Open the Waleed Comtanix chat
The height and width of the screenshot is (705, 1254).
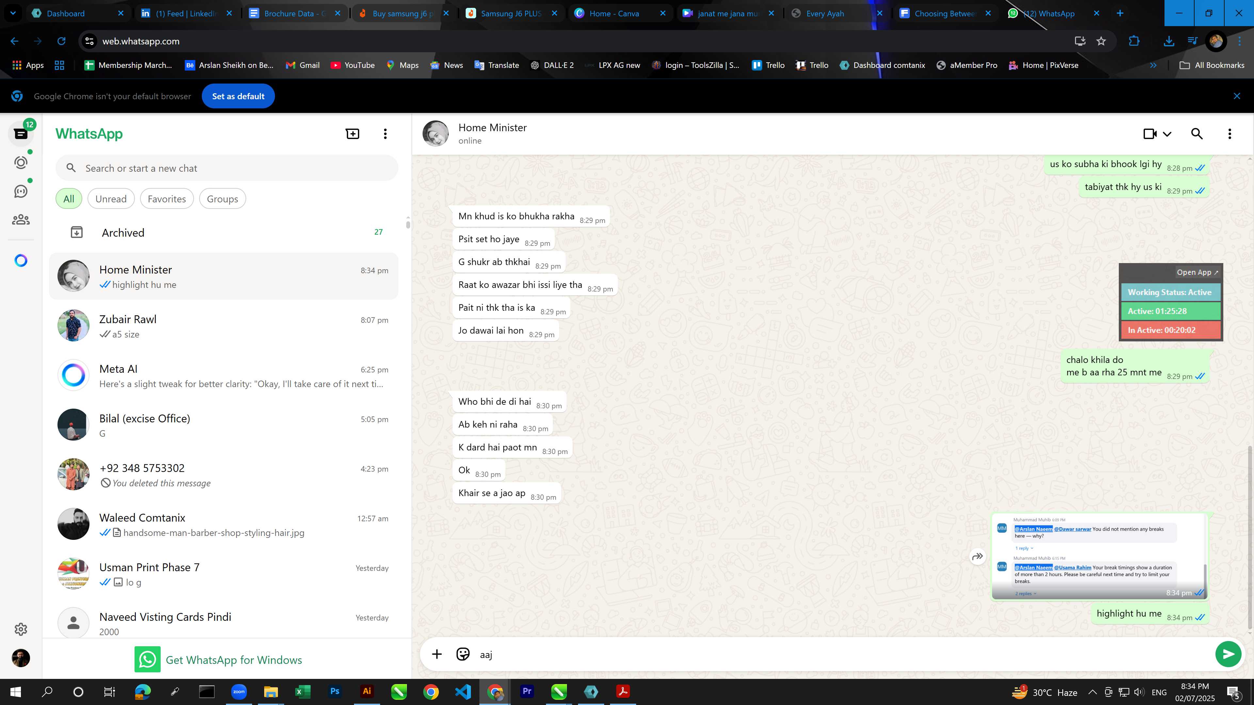224,525
